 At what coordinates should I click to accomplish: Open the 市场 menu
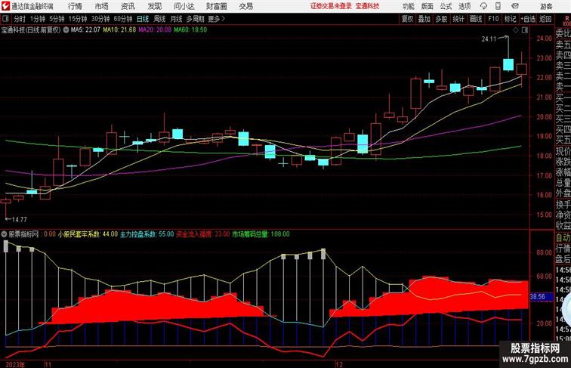(102, 6)
